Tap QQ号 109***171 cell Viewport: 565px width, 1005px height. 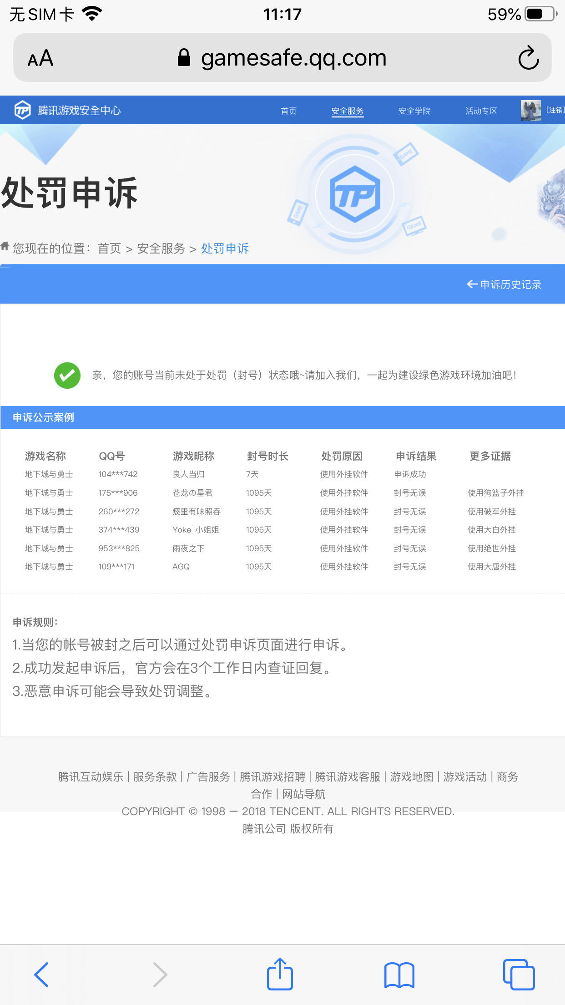(x=116, y=567)
